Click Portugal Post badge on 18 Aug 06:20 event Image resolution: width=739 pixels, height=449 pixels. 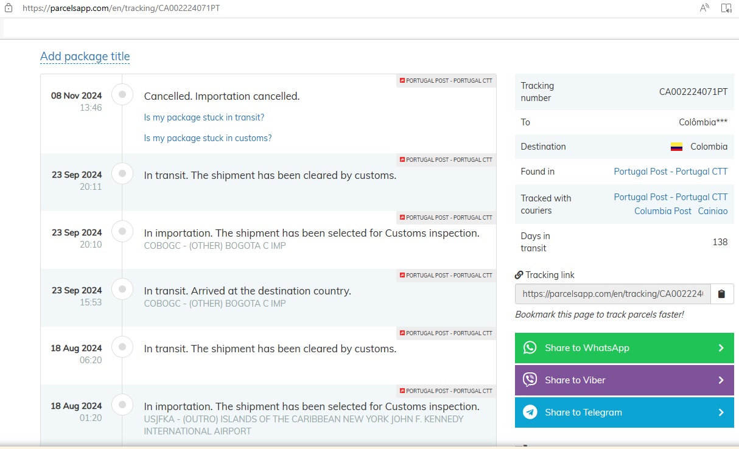coord(446,333)
